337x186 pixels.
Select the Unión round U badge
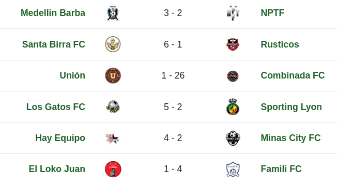pyautogui.click(x=113, y=75)
